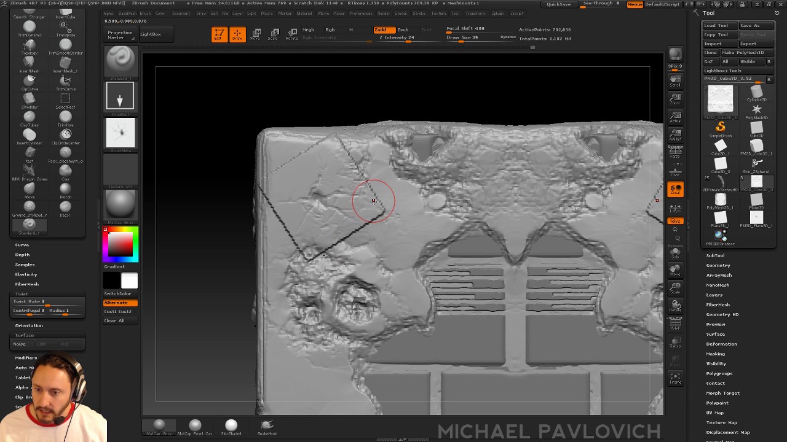The image size is (787, 442).
Task: Select the ZModeler brush
Action: click(x=29, y=101)
